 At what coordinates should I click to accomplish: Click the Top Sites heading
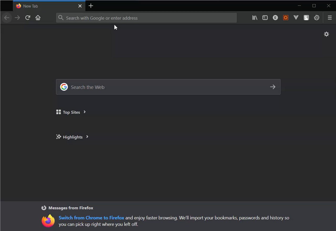pyautogui.click(x=71, y=112)
